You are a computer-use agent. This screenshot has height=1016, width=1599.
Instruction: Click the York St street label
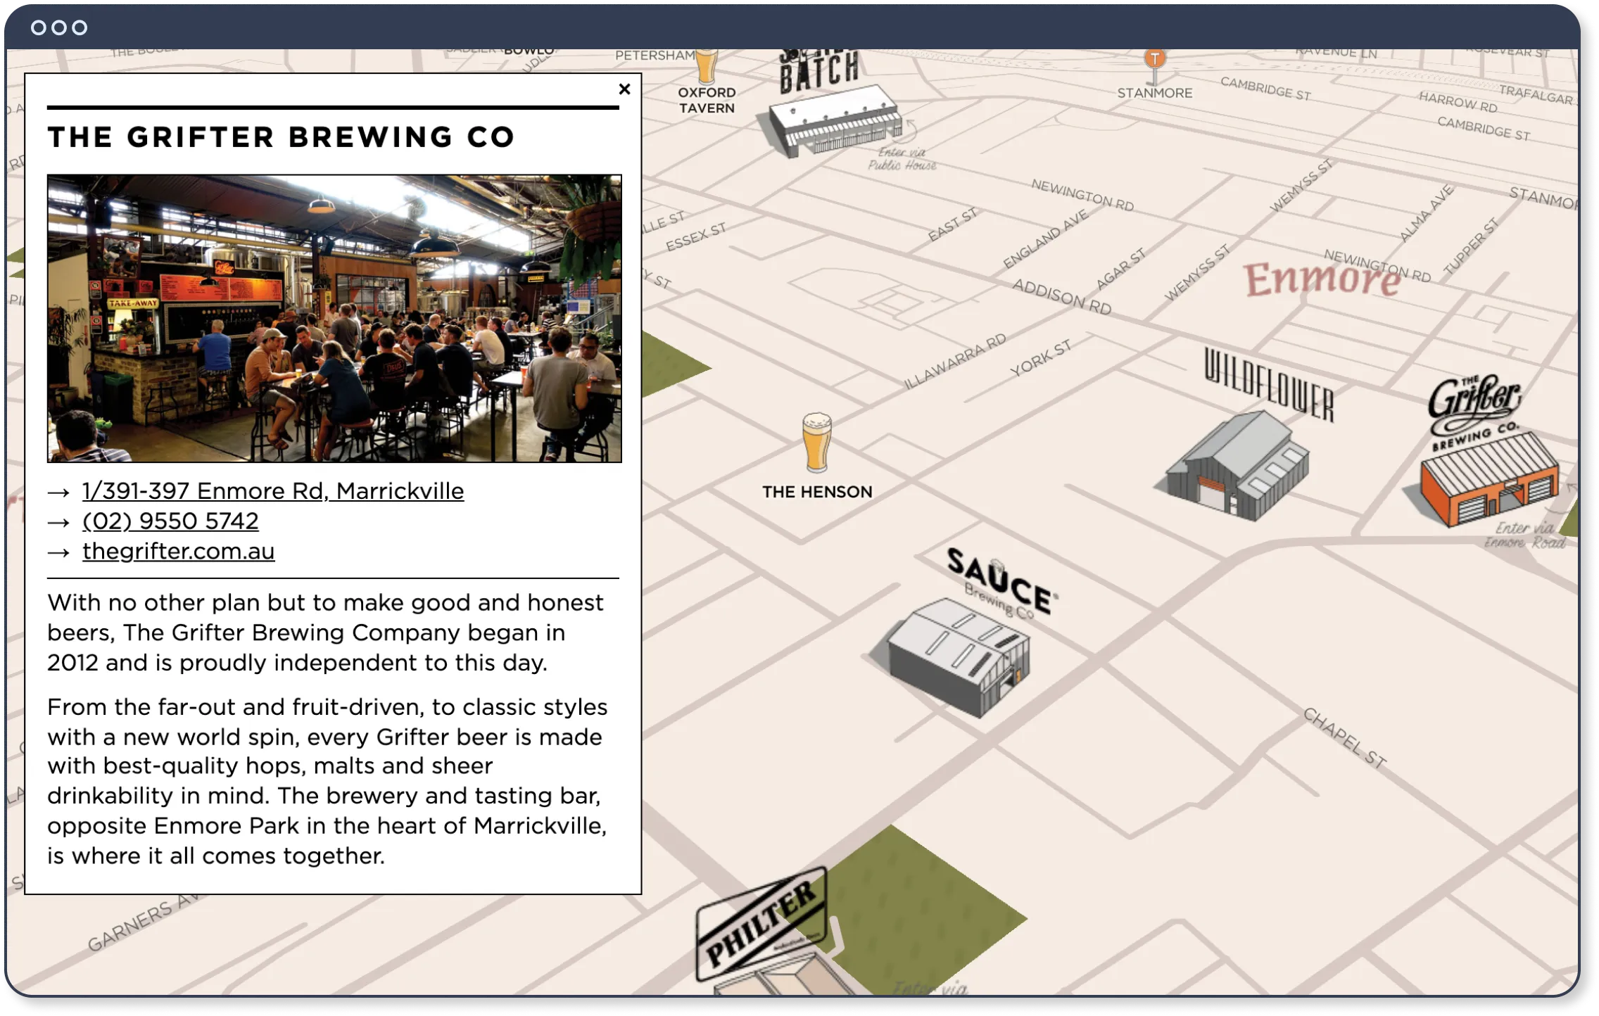(x=1040, y=358)
